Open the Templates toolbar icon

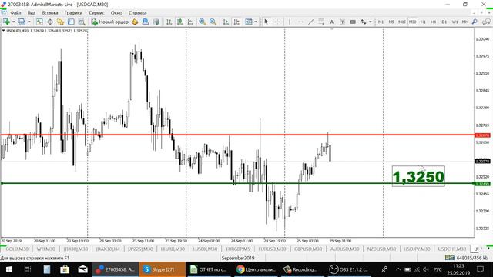(248, 22)
